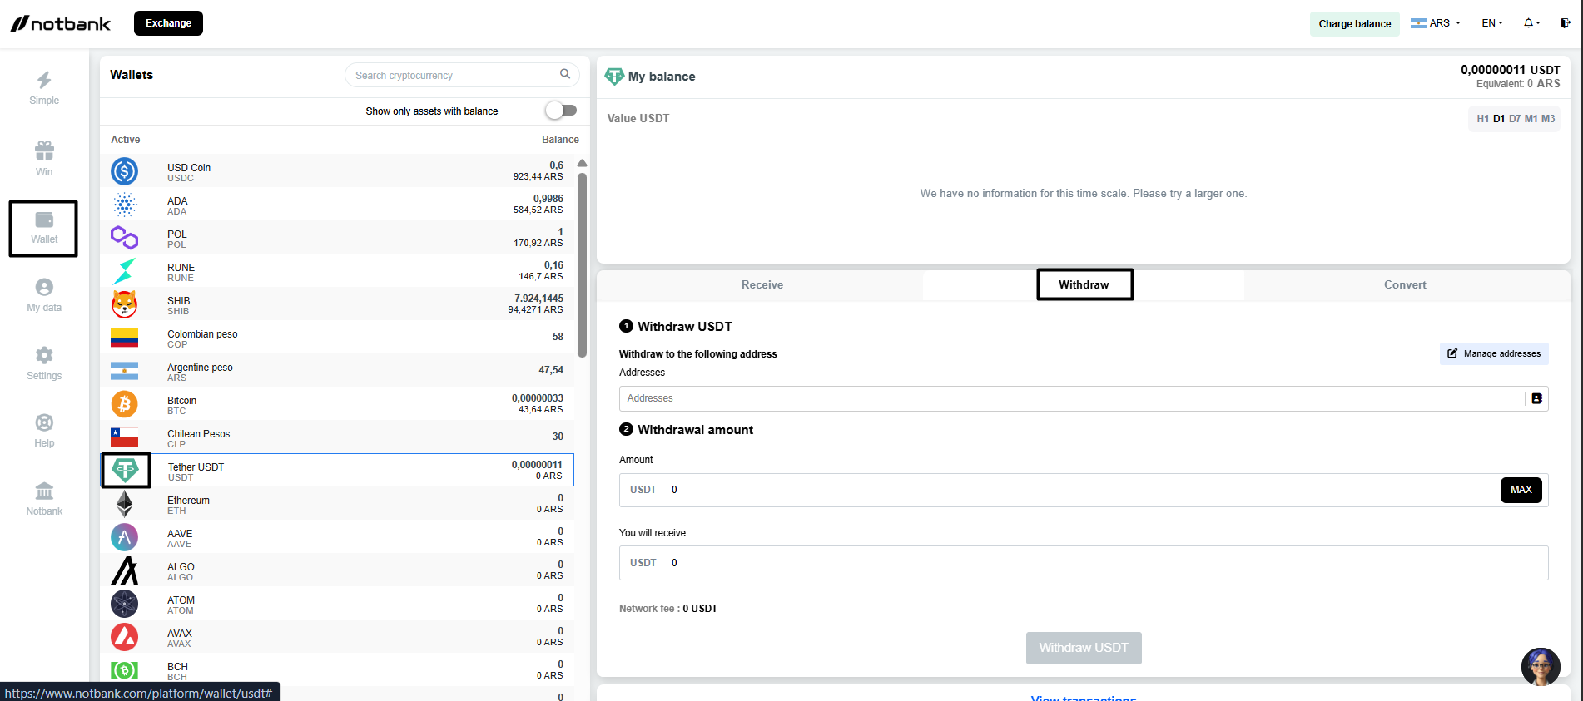Open the Notbank bank icon in sidebar
The height and width of the screenshot is (701, 1583).
click(44, 491)
